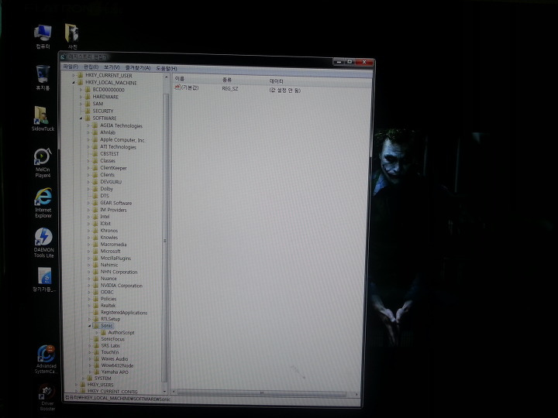Click the folder icon next to NVIDIA Corporation

95,285
